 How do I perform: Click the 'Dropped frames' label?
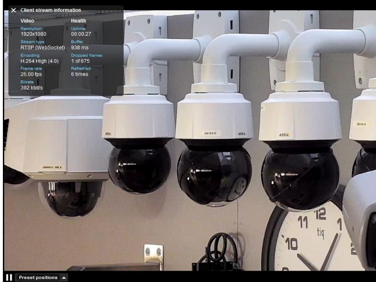86,55
